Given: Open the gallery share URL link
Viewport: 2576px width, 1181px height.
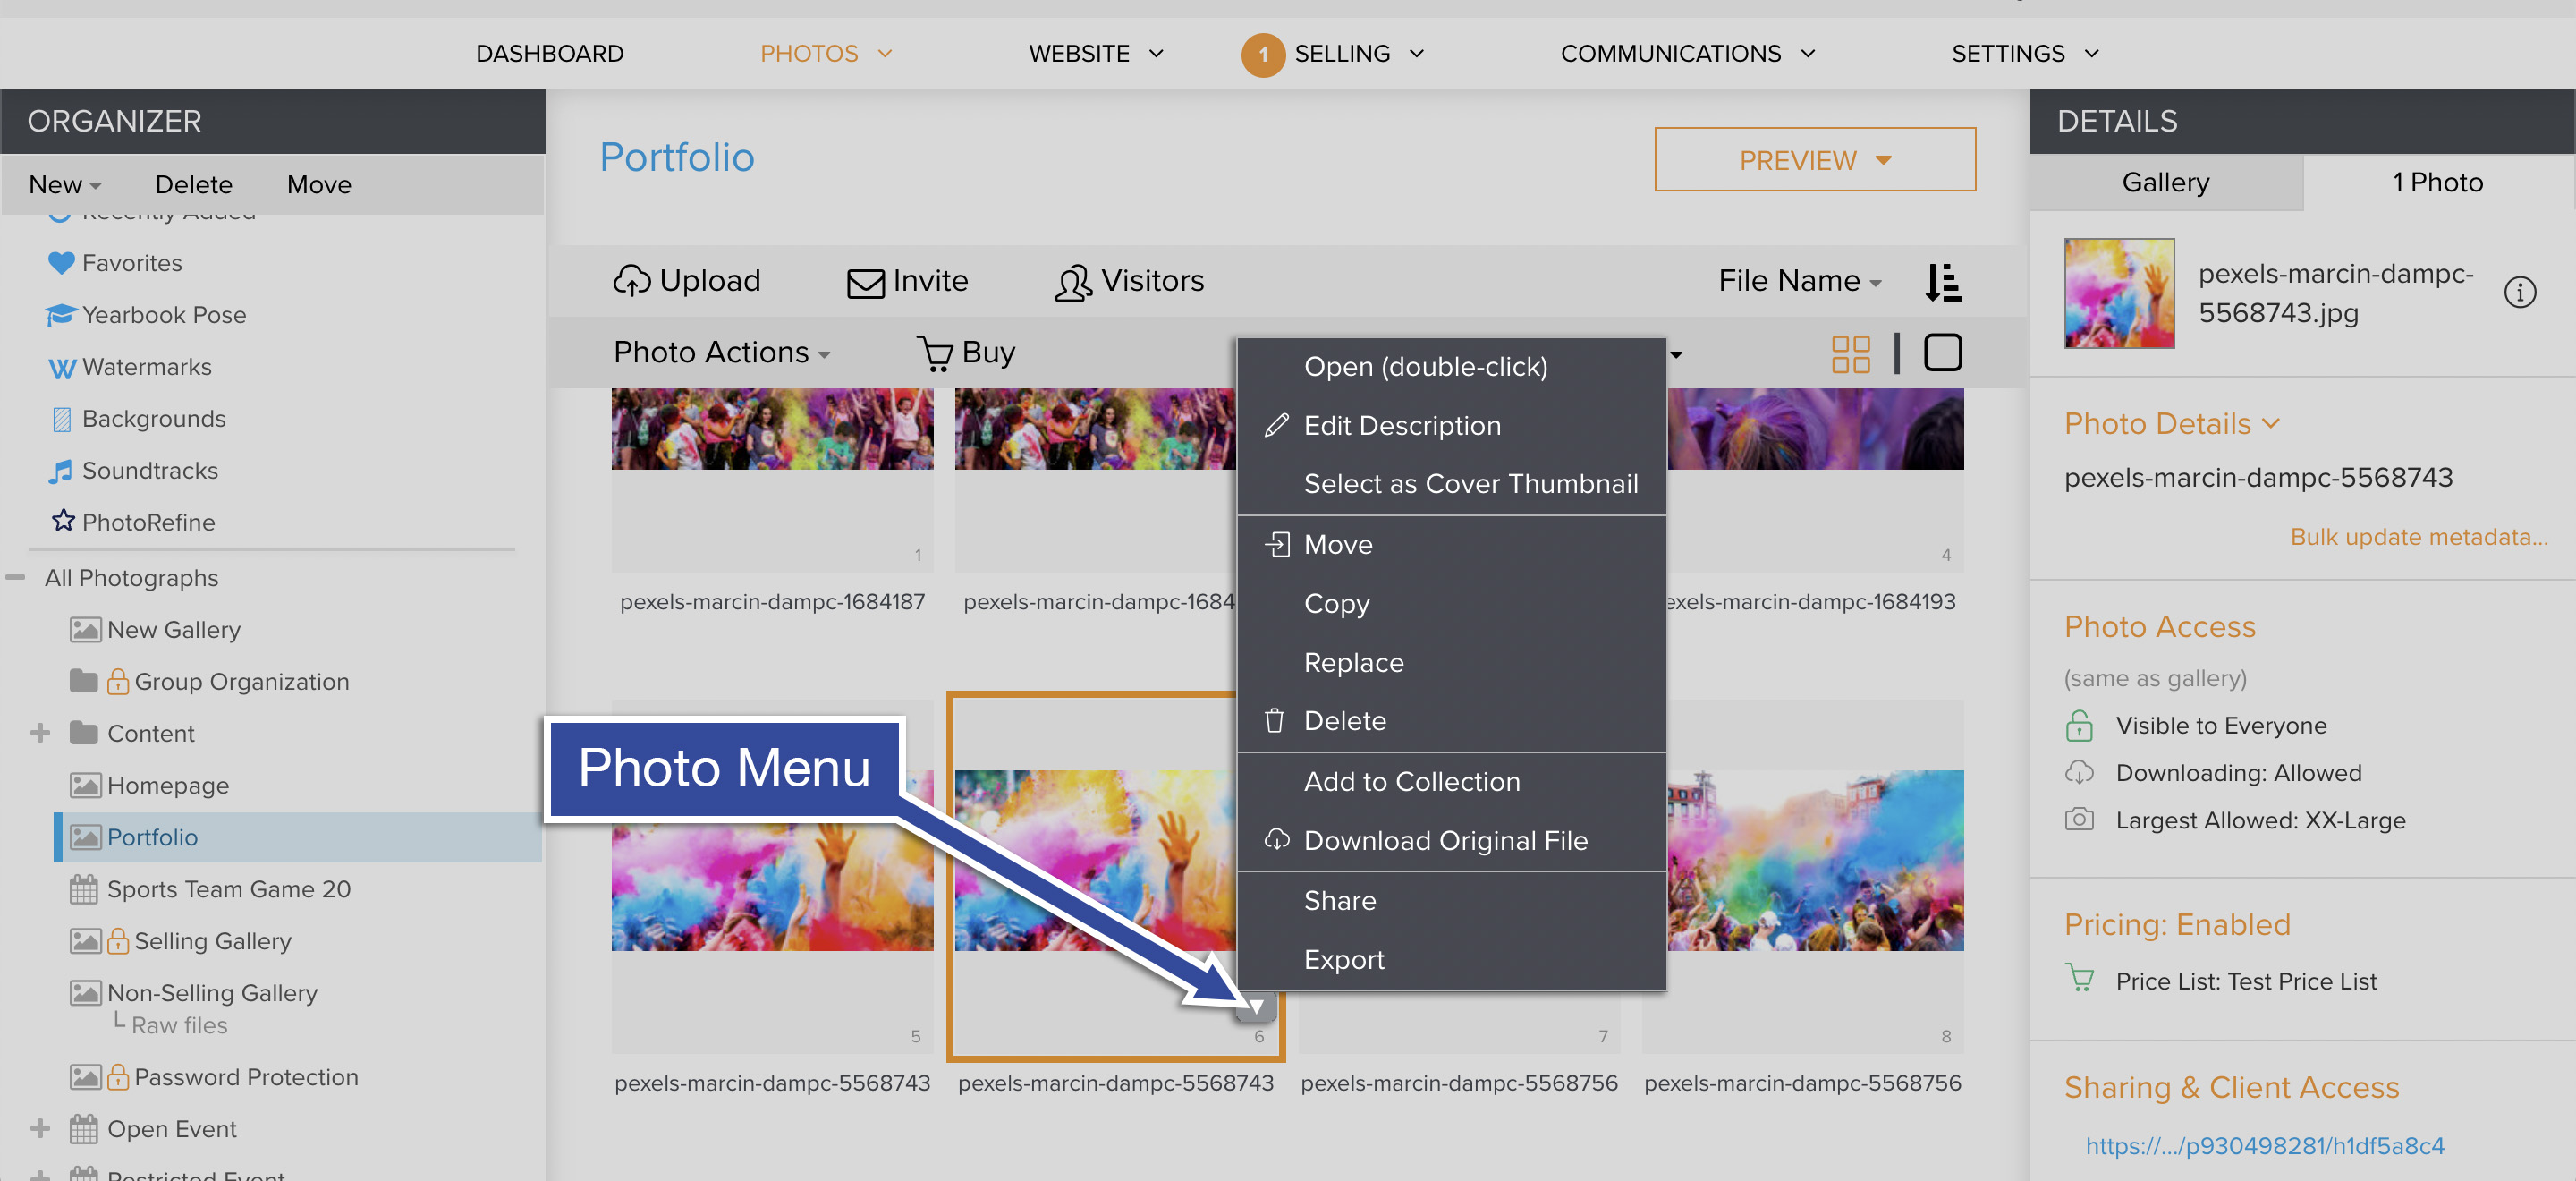Looking at the screenshot, I should (x=2264, y=1146).
